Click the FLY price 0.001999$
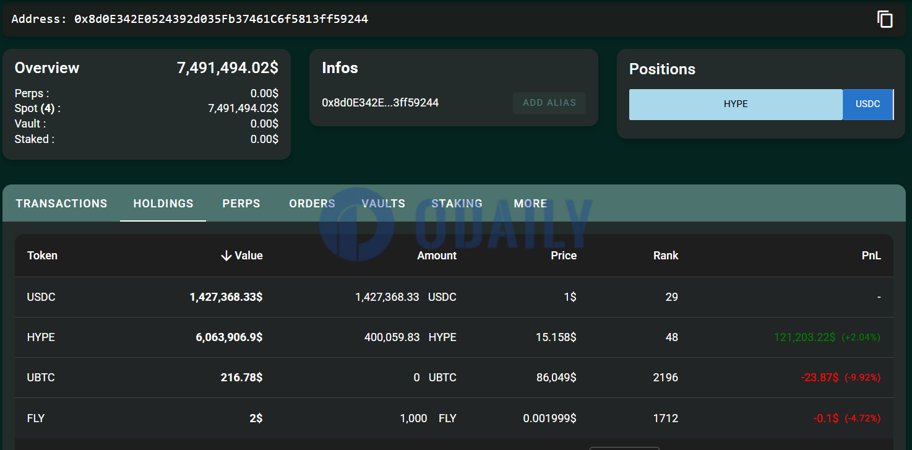912x450 pixels. tap(549, 418)
